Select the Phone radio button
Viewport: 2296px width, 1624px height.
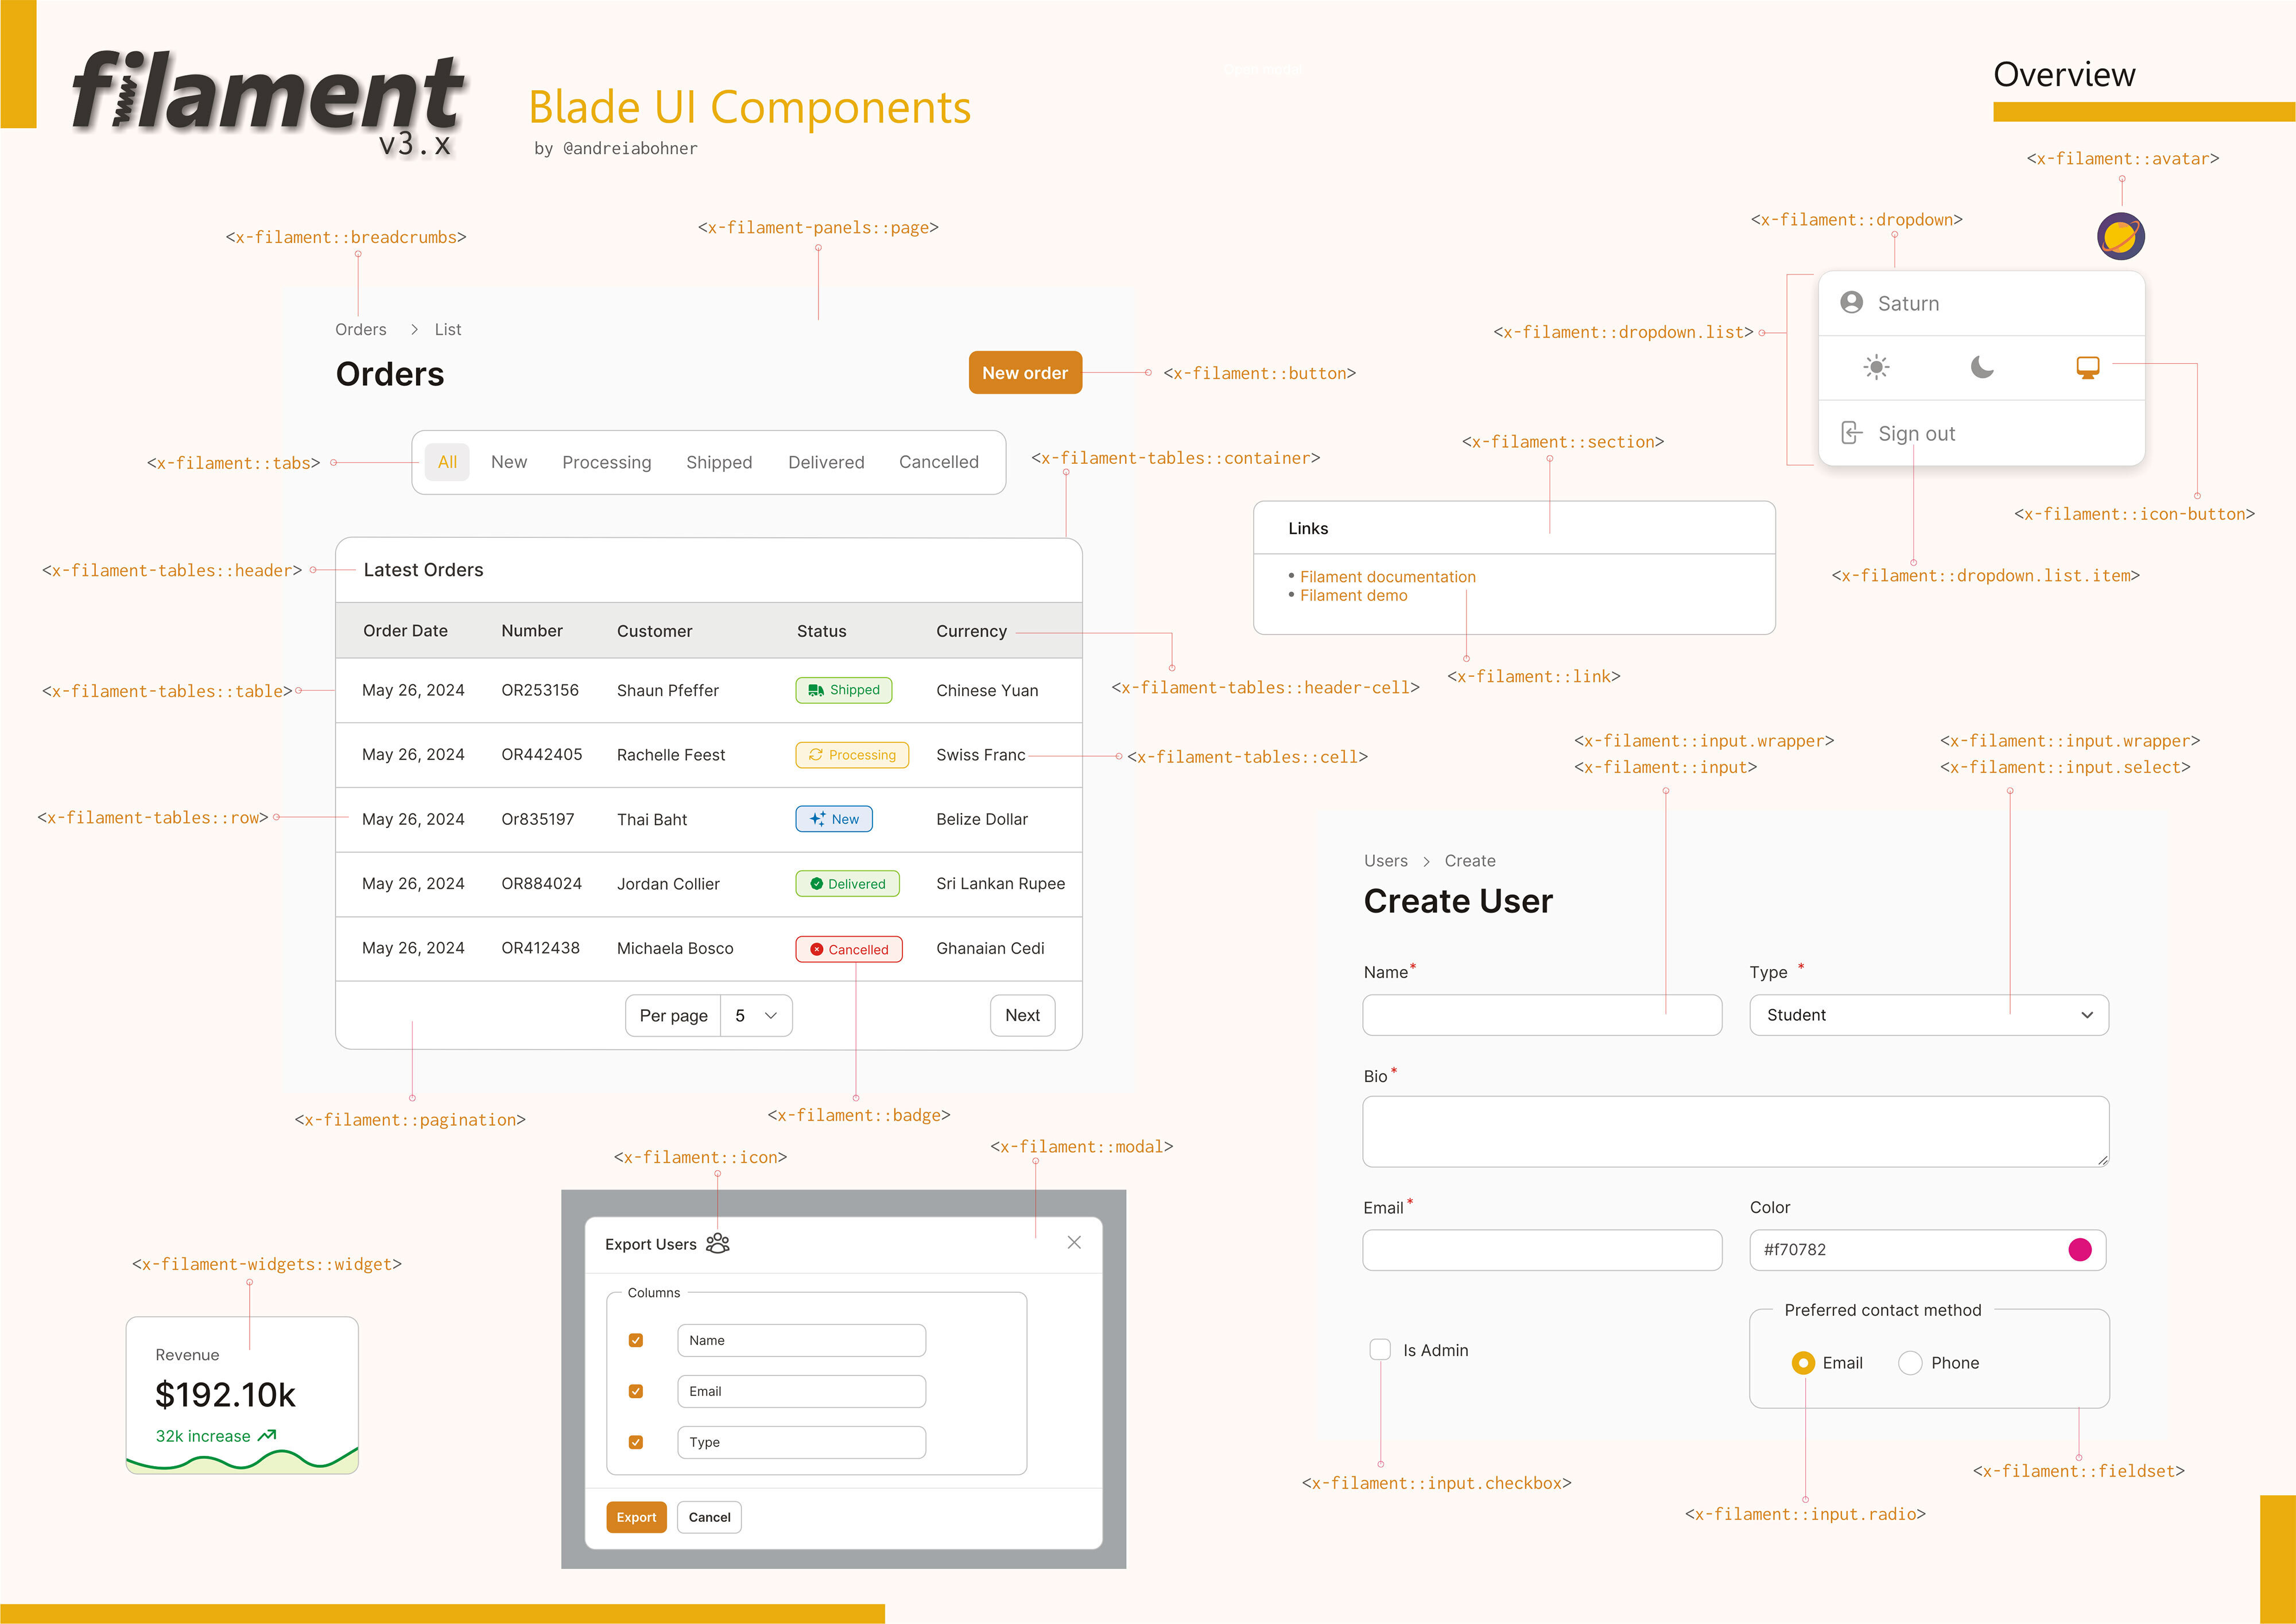point(1911,1362)
